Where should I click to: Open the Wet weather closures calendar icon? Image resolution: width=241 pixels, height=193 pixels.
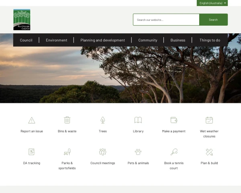point(209,120)
